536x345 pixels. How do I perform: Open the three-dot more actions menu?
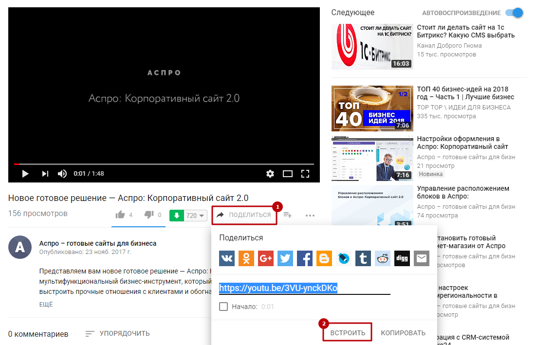(310, 216)
